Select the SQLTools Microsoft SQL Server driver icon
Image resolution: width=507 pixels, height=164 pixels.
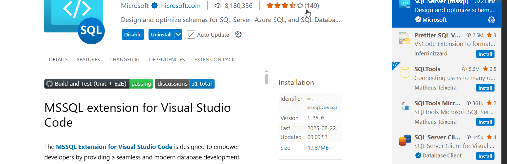pos(404,106)
